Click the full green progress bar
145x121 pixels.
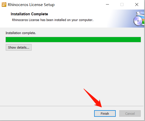click(x=73, y=40)
